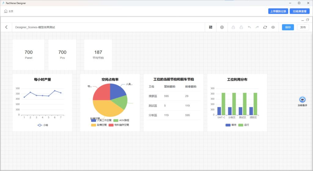The image size is (313, 171).
Task: Click the 发布 publish button
Action: click(303, 27)
